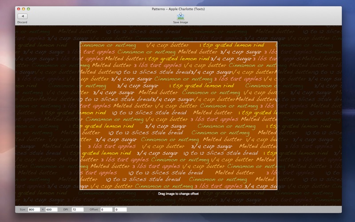This screenshot has width=355, height=222.
Task: Minimize the window using the yellow button
Action: 24,9
